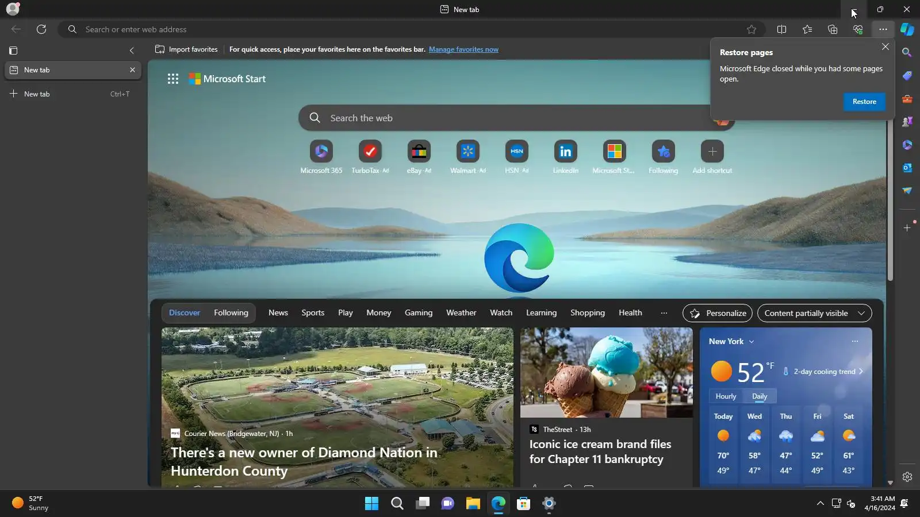This screenshot has width=920, height=517.
Task: Select the open New tab in vertical tabs
Action: click(73, 70)
